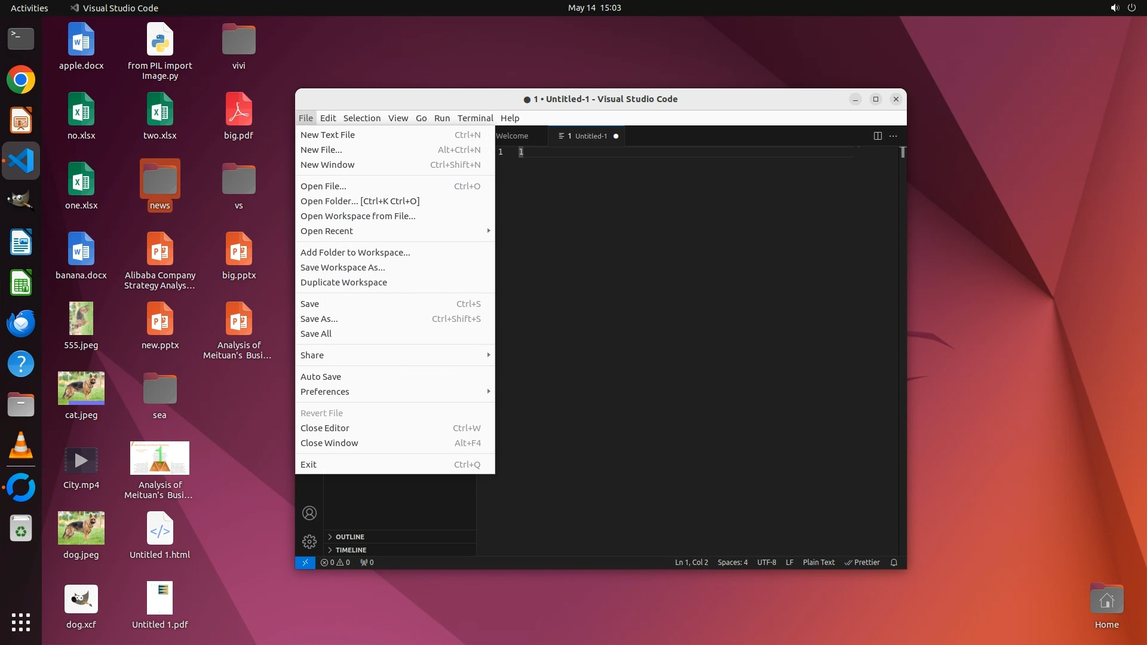Launch Thunderbird from the Ubuntu dock

click(x=21, y=323)
